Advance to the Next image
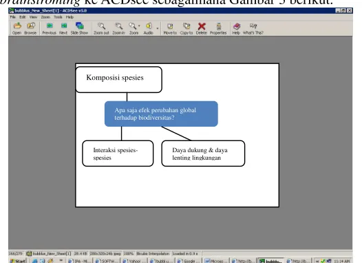This screenshot has width=362, height=263. point(63,29)
